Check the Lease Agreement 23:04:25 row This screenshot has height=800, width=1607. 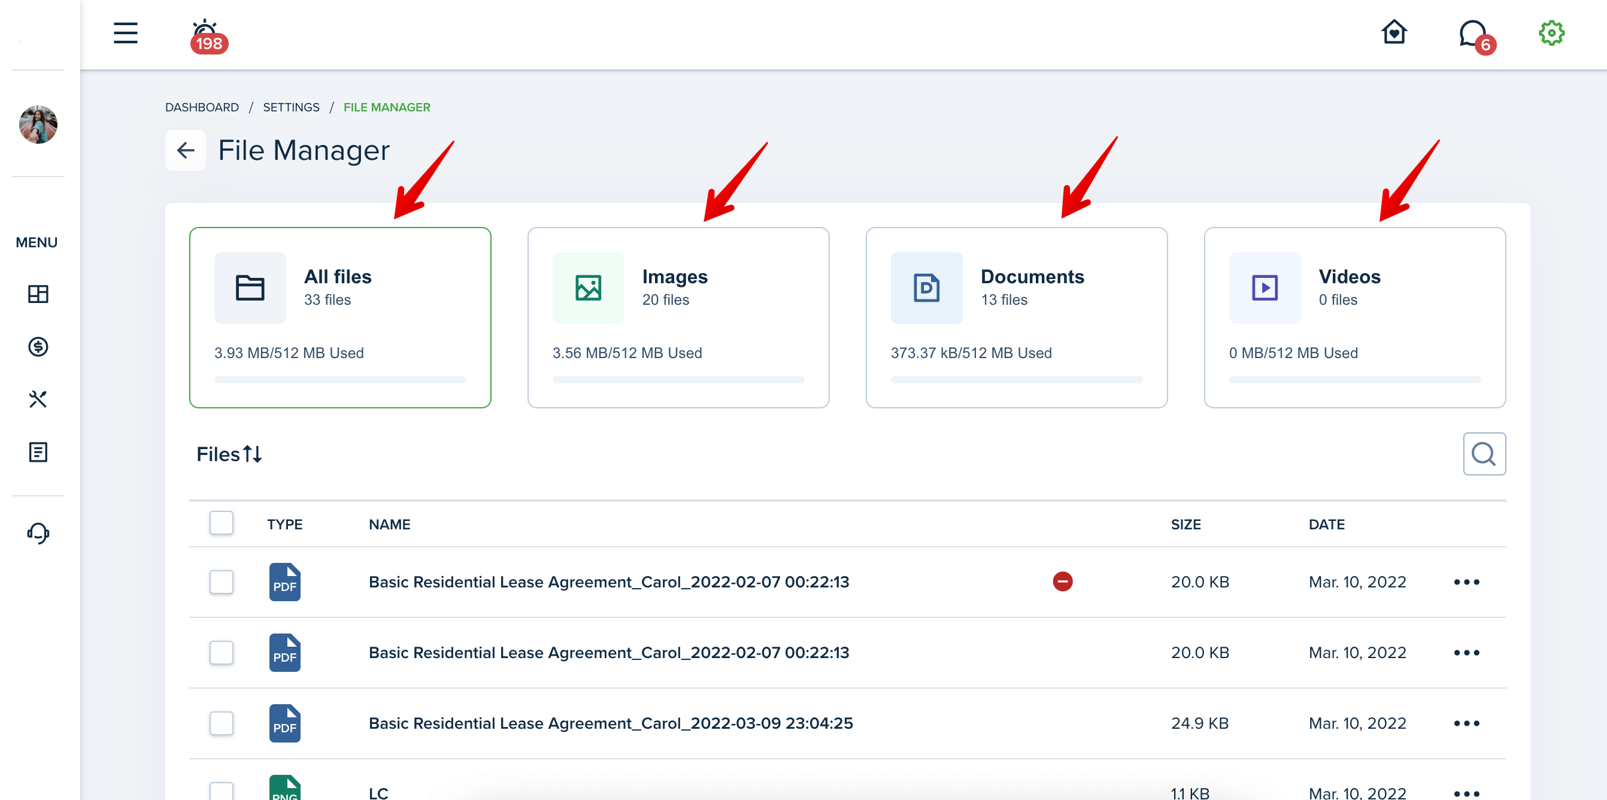pyautogui.click(x=222, y=723)
